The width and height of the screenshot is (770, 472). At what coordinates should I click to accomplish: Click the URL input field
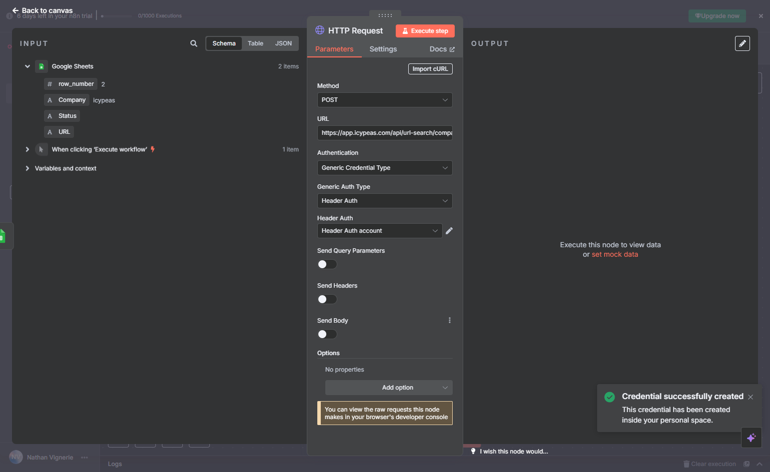pyautogui.click(x=385, y=133)
